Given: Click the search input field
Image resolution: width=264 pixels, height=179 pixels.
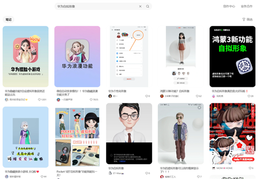Looking at the screenshot, I should click(97, 7).
